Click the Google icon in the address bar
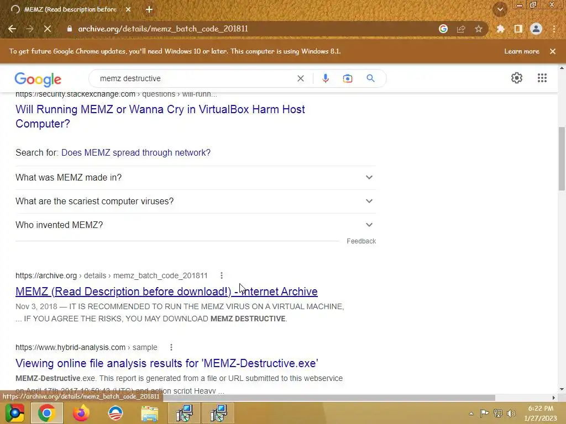This screenshot has height=424, width=566. tap(443, 29)
